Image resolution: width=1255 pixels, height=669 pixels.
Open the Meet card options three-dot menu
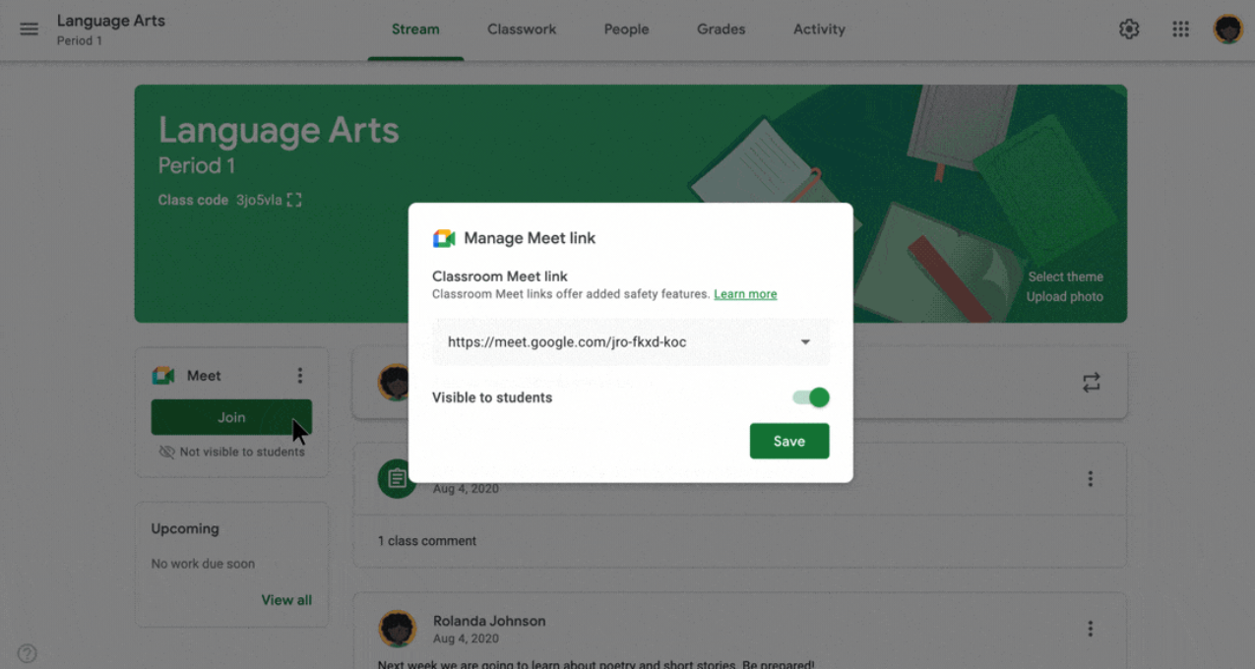click(x=300, y=375)
